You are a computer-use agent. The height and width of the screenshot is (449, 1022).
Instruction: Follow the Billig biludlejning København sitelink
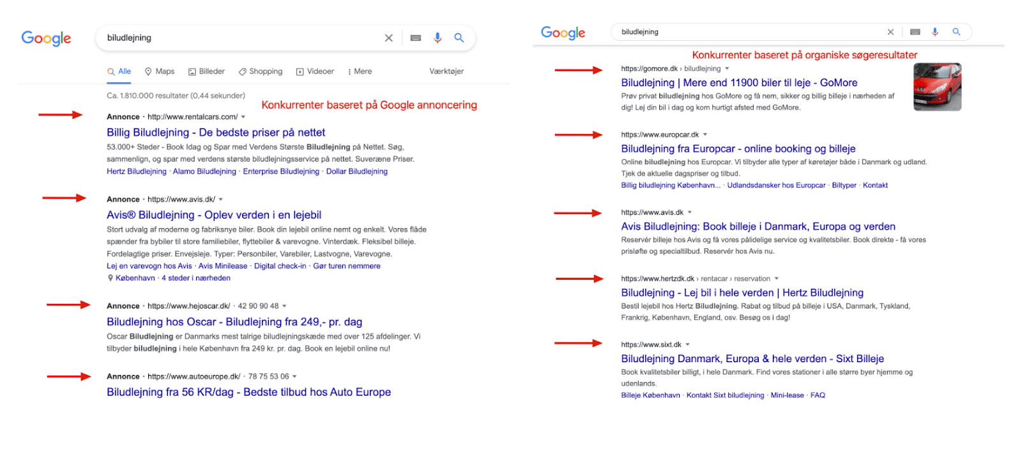coord(671,186)
